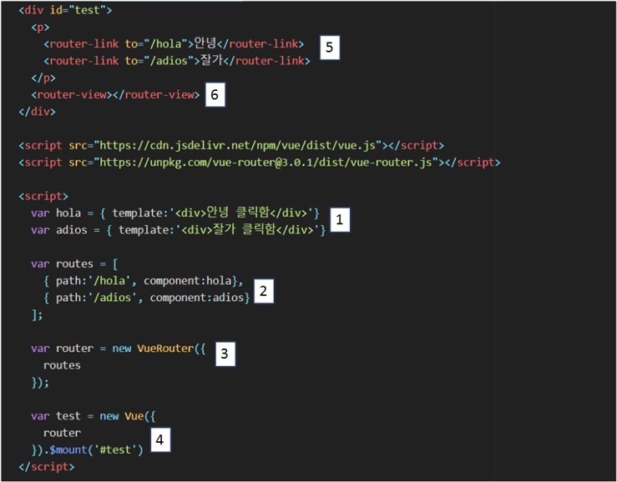Screen dimensions: 617x482
Task: Click the to="/hola" attribute value
Action: (x=156, y=43)
